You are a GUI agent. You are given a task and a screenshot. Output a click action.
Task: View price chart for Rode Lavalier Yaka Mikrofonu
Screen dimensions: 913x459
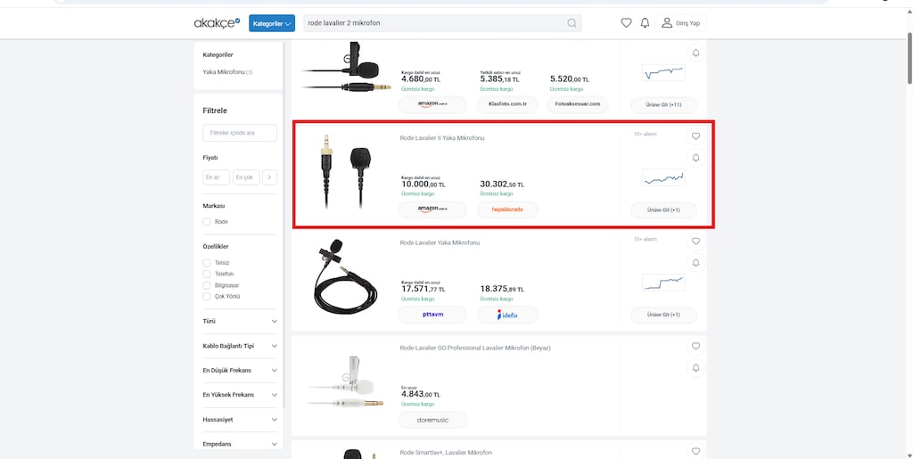[x=663, y=283]
